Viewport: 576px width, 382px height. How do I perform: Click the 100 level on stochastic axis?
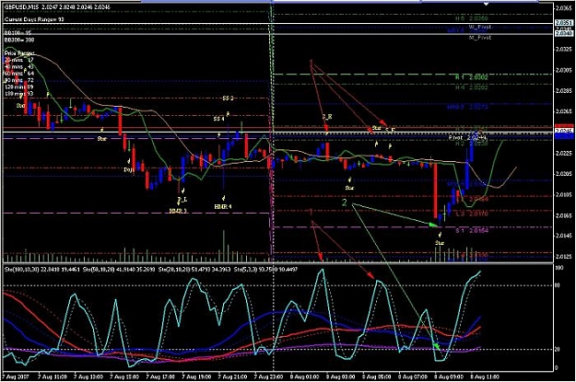click(x=558, y=268)
